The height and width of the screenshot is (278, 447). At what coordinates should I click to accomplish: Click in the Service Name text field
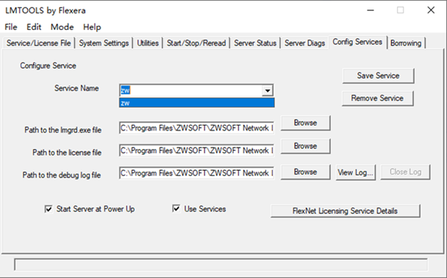pos(191,90)
